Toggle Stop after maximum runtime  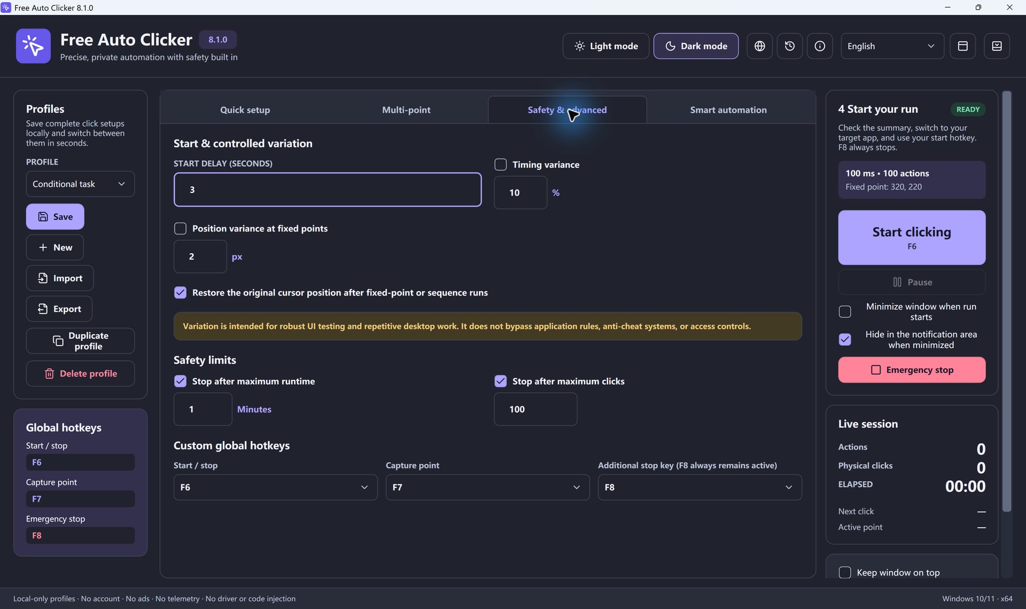pyautogui.click(x=180, y=381)
